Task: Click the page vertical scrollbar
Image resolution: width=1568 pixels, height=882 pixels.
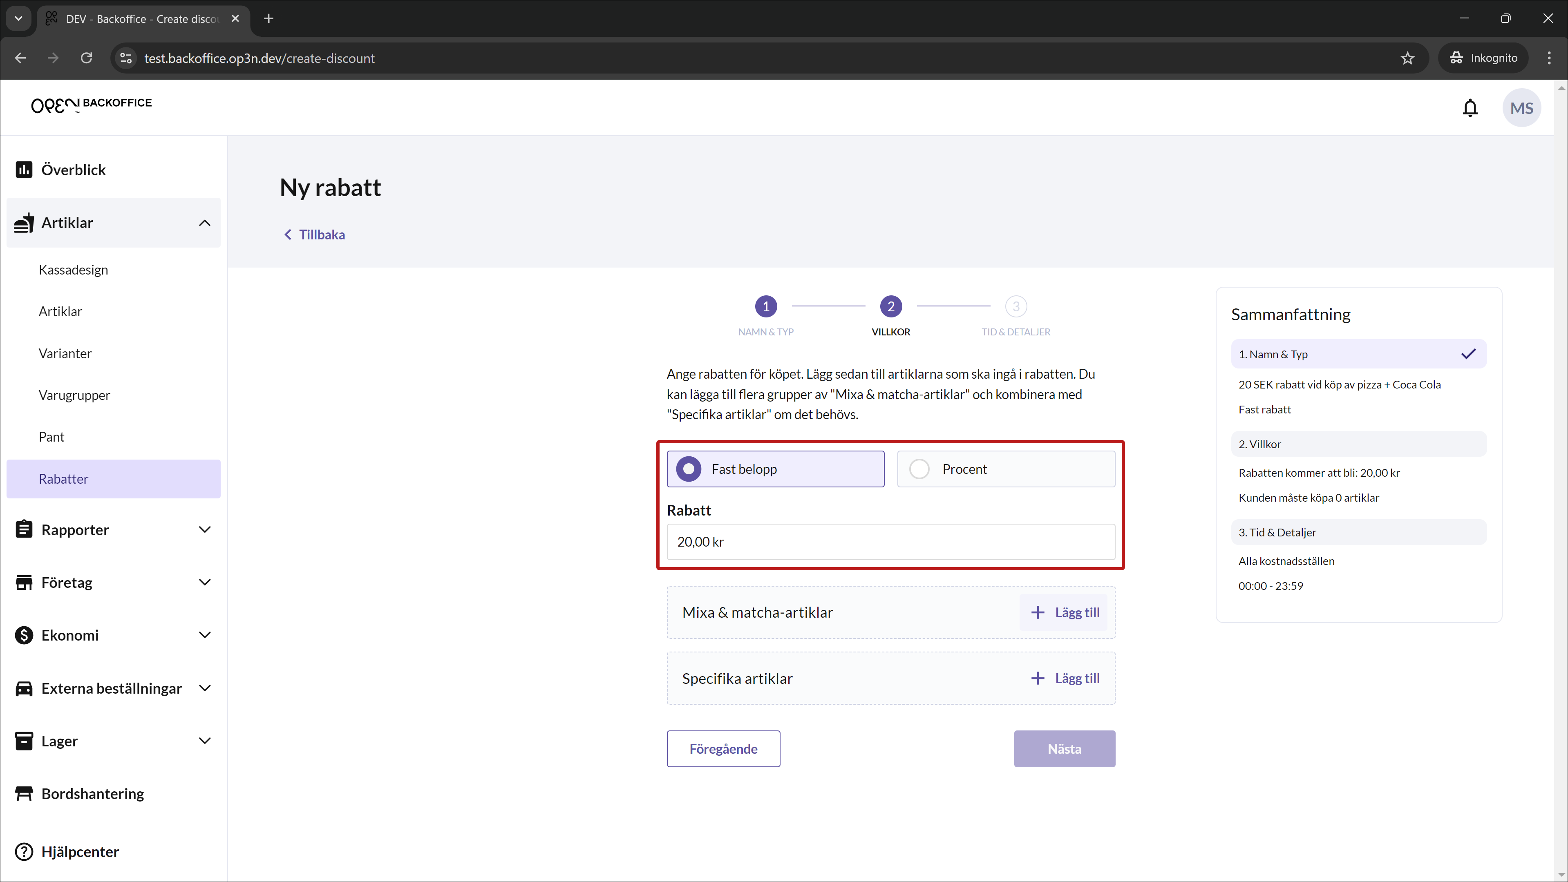Action: coord(1561,481)
